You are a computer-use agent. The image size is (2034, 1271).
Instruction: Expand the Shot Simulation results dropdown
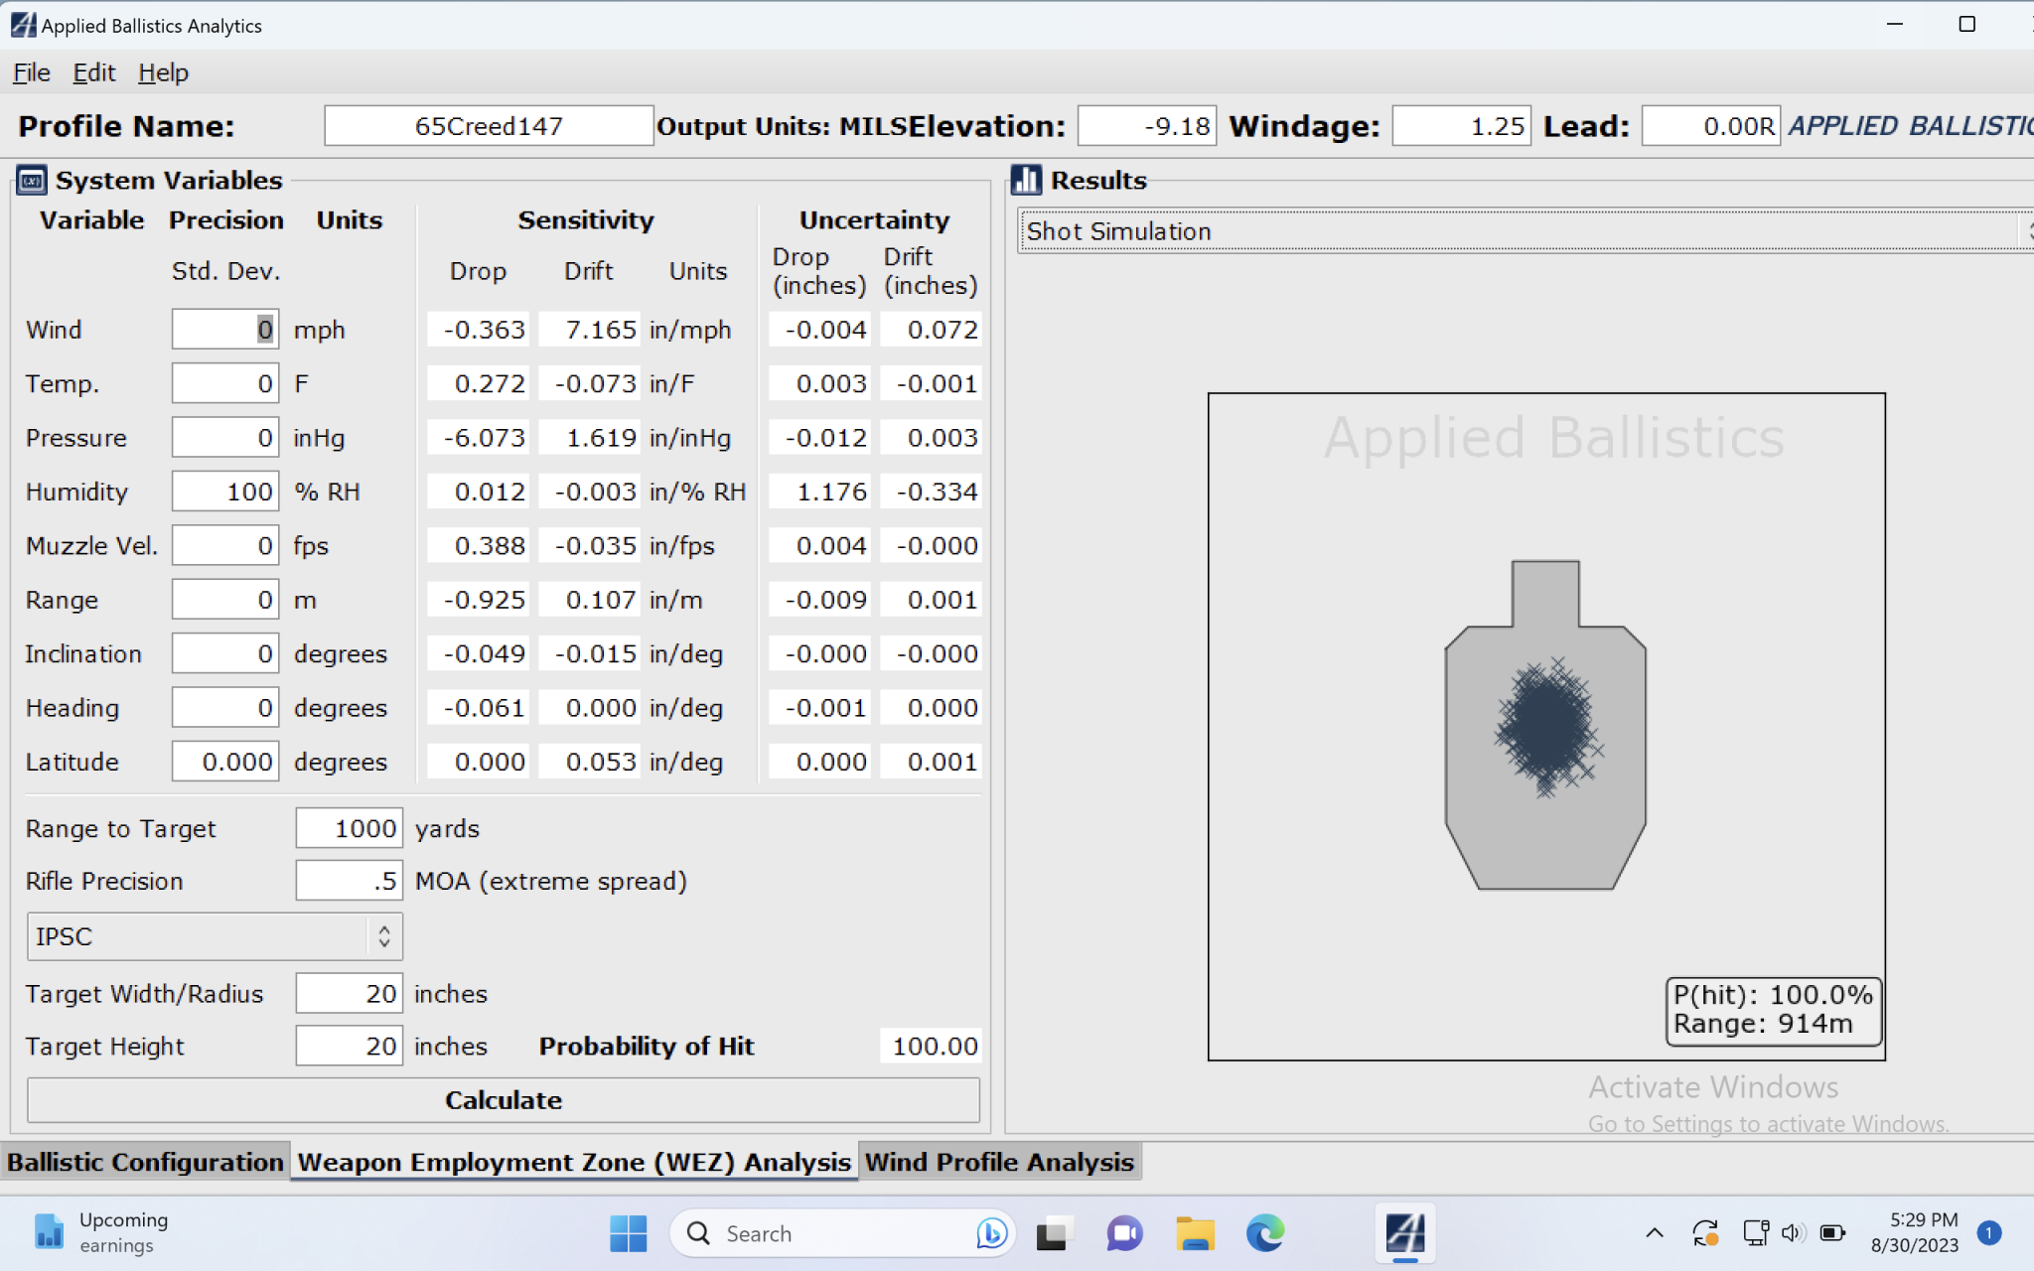point(1520,231)
